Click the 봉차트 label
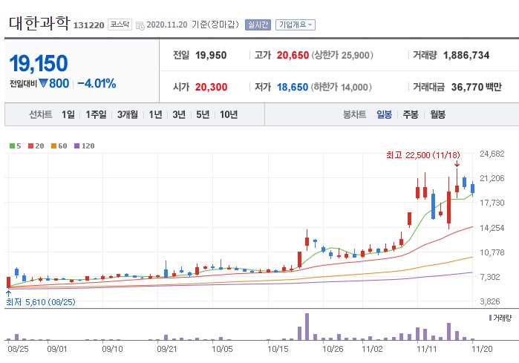The height and width of the screenshot is (363, 519). (354, 114)
